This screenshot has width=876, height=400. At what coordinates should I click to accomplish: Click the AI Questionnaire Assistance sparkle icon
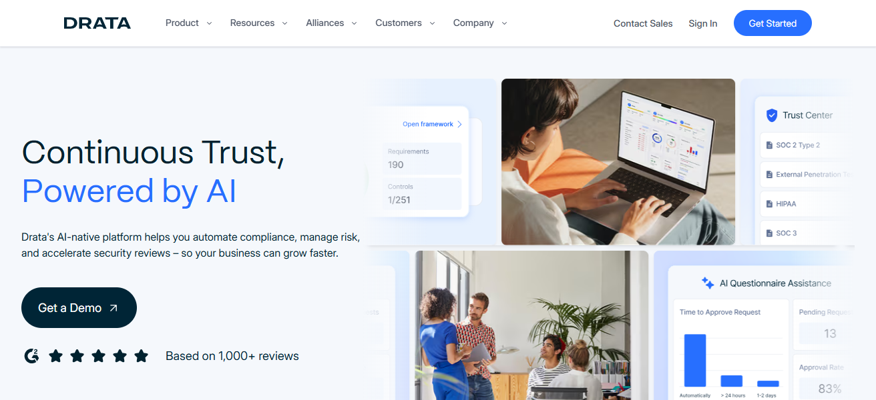[708, 283]
